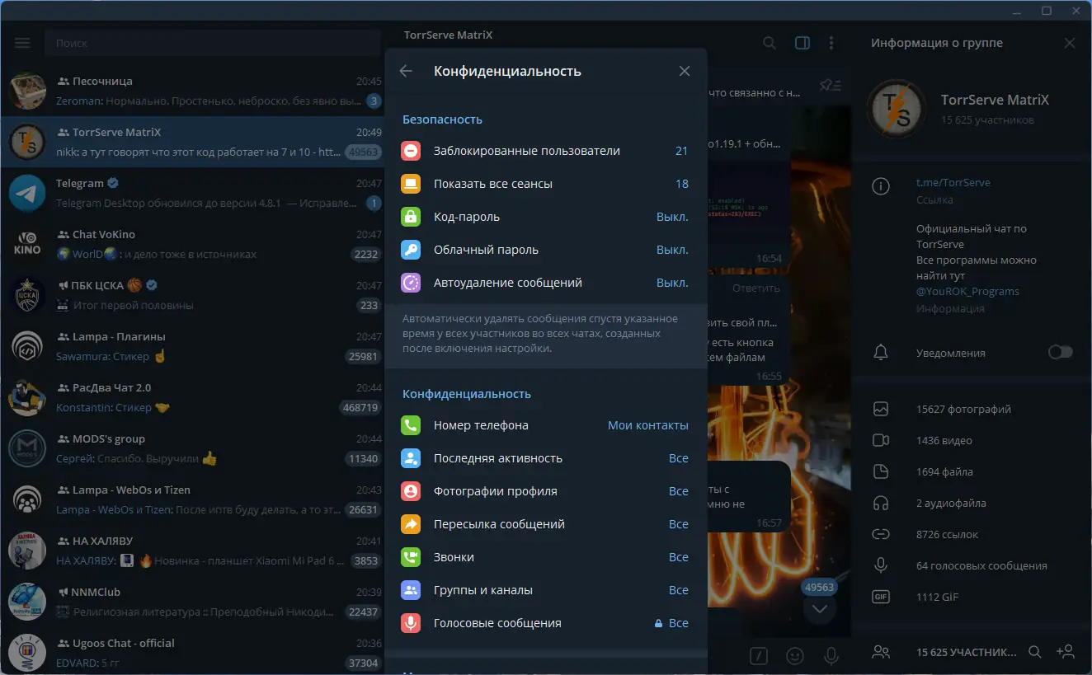The width and height of the screenshot is (1092, 675).
Task: Toggle the Уведомления notifications switch
Action: click(1061, 353)
